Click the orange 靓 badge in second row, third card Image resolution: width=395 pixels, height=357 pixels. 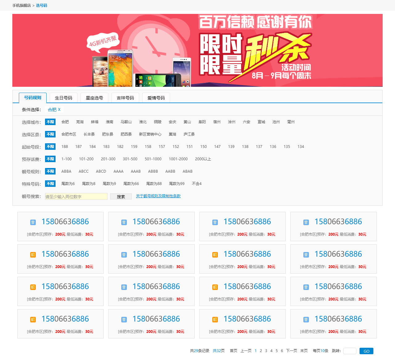coord(215,255)
